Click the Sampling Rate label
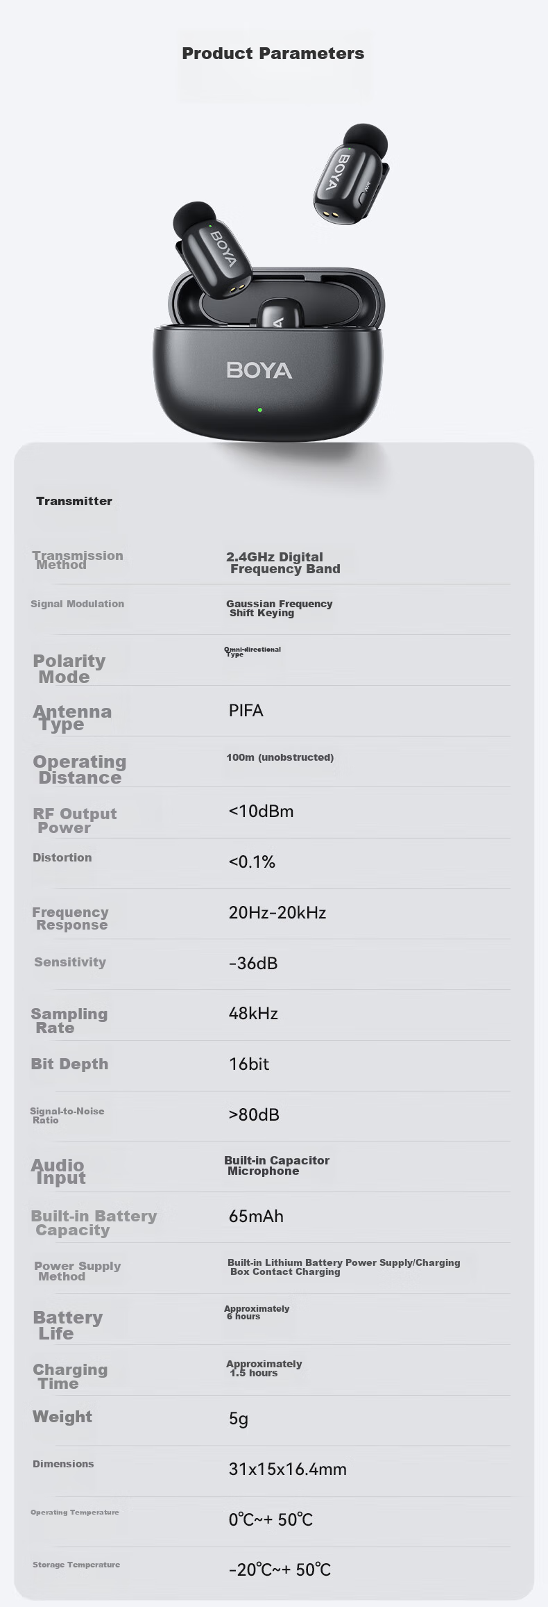This screenshot has height=1607, width=548. (69, 1021)
